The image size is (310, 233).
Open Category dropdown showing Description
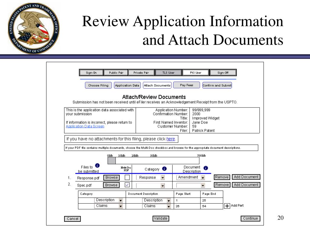tap(109, 200)
